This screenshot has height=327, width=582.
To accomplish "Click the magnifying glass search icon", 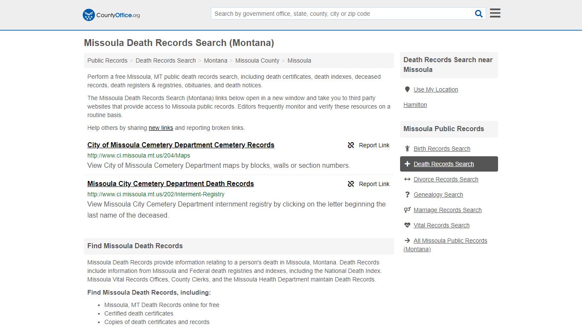I will click(479, 14).
